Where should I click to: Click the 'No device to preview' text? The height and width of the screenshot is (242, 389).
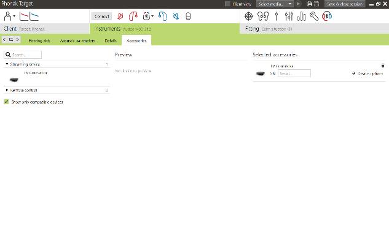133,71
